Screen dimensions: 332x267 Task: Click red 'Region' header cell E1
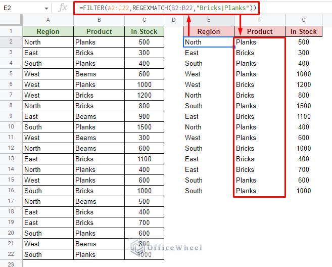coord(209,31)
